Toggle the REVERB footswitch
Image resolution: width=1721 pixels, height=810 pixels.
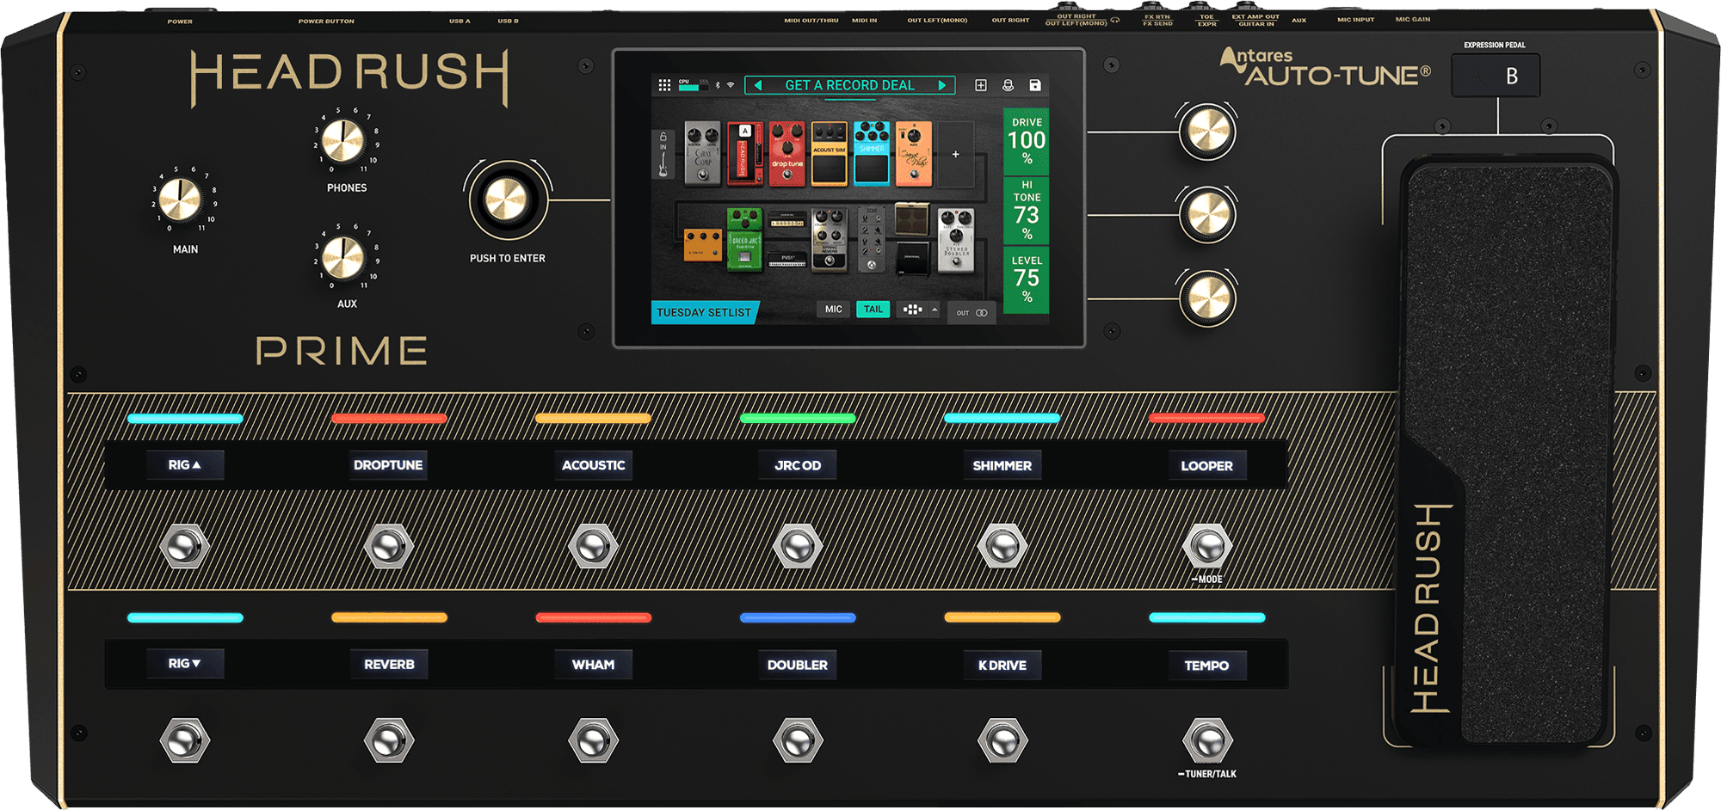388,740
